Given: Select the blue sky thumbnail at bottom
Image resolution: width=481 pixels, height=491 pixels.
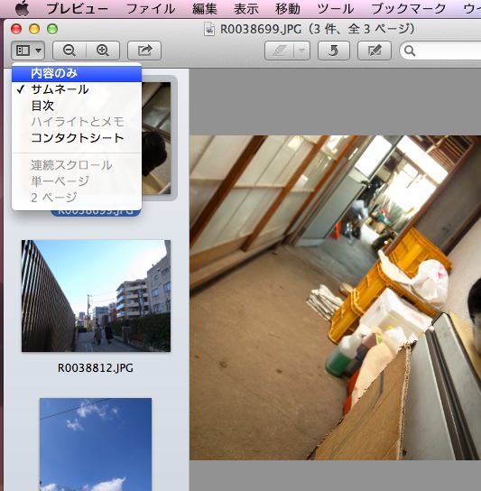Looking at the screenshot, I should [96, 444].
